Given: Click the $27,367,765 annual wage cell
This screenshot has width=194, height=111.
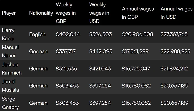Looking at the screenshot, I should (174, 34).
